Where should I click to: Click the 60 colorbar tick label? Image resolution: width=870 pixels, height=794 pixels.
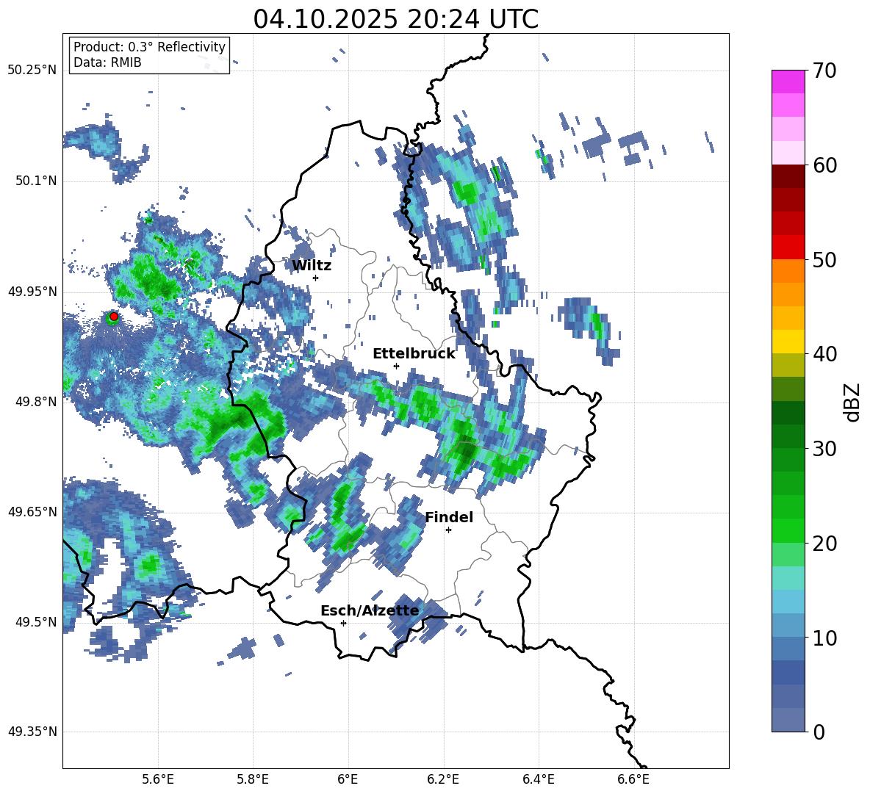point(824,165)
